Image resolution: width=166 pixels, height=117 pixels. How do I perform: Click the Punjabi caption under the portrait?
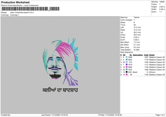coord(60,90)
